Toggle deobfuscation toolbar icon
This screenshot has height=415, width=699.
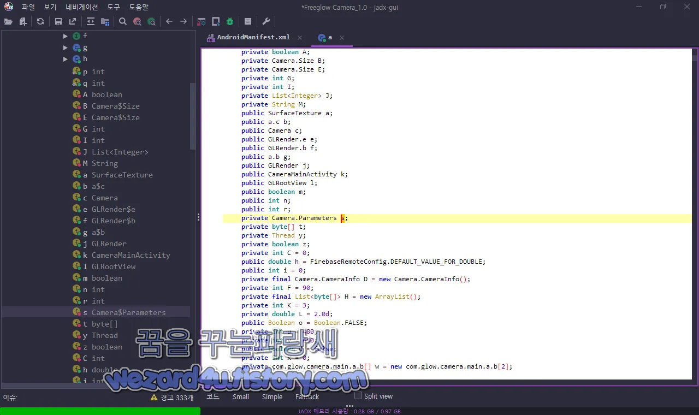click(202, 21)
